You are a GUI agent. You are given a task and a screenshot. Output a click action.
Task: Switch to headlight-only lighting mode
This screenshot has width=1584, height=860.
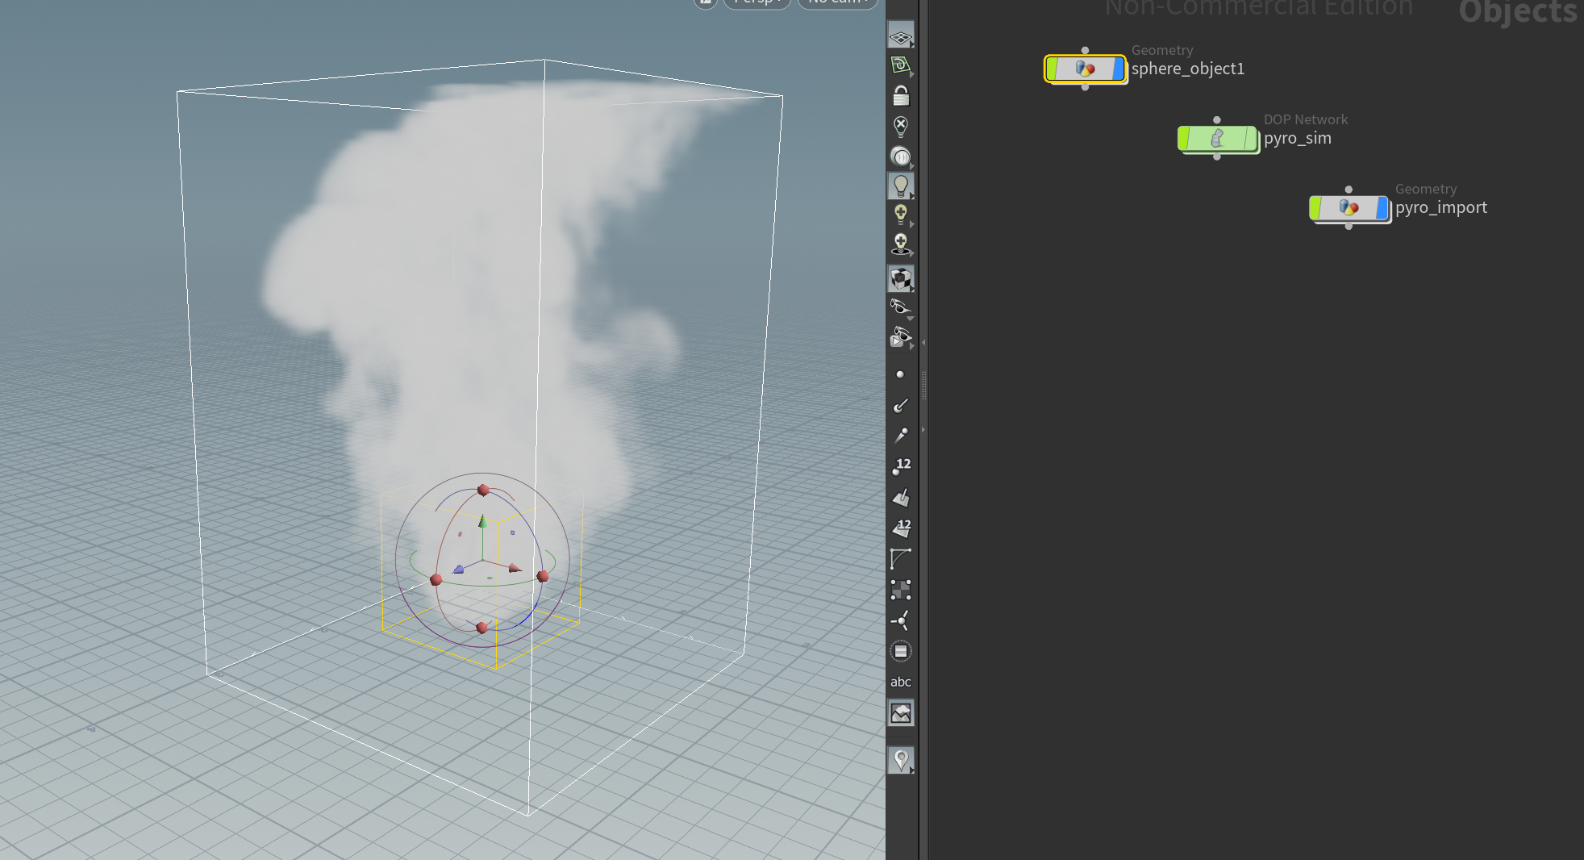[901, 155]
